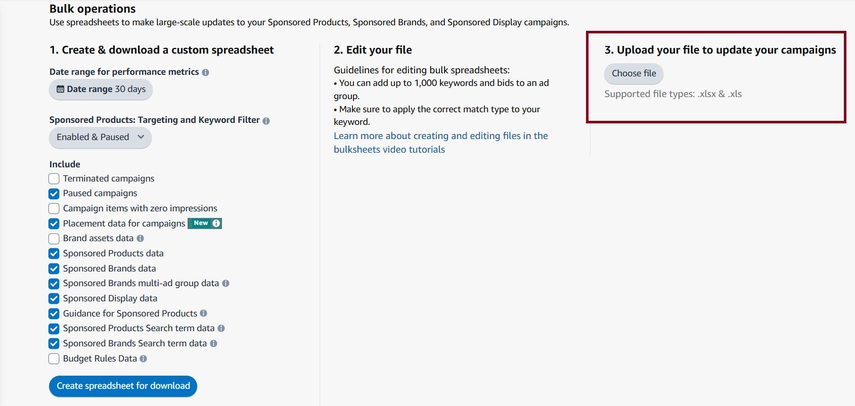Enable the Terminated campaigns checkbox
This screenshot has height=406, width=855.
[54, 178]
